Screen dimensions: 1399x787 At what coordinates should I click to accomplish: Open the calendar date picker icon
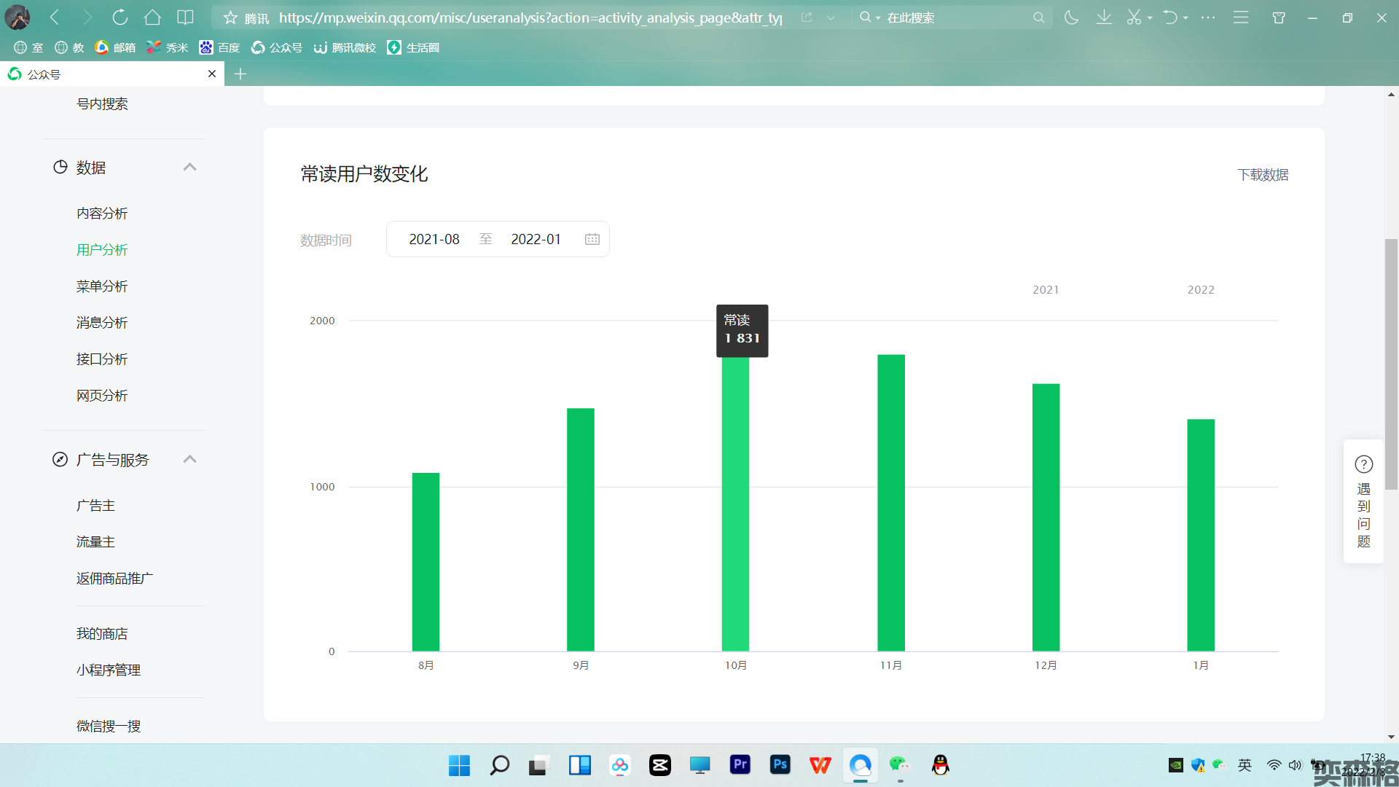592,240
